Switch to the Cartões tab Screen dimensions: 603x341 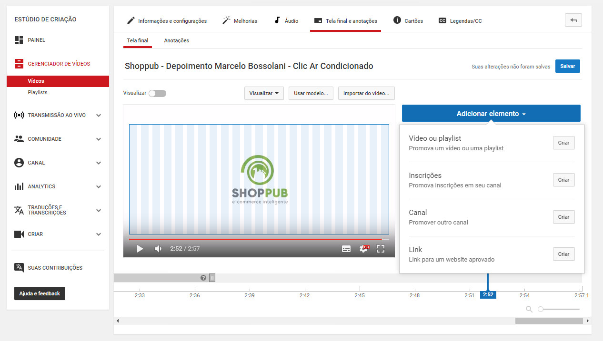408,21
